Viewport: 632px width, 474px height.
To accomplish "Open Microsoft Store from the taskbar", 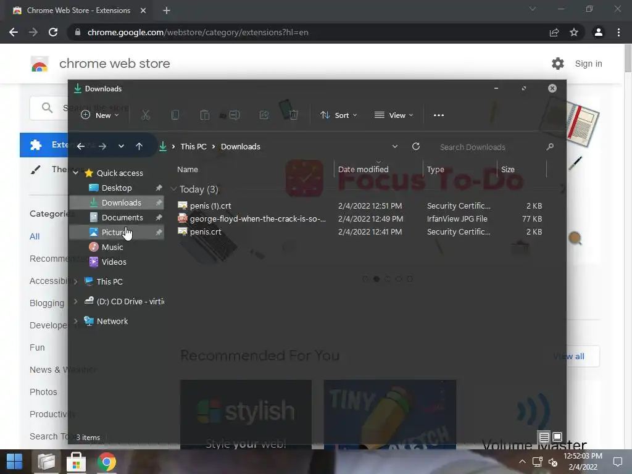I will click(x=76, y=462).
